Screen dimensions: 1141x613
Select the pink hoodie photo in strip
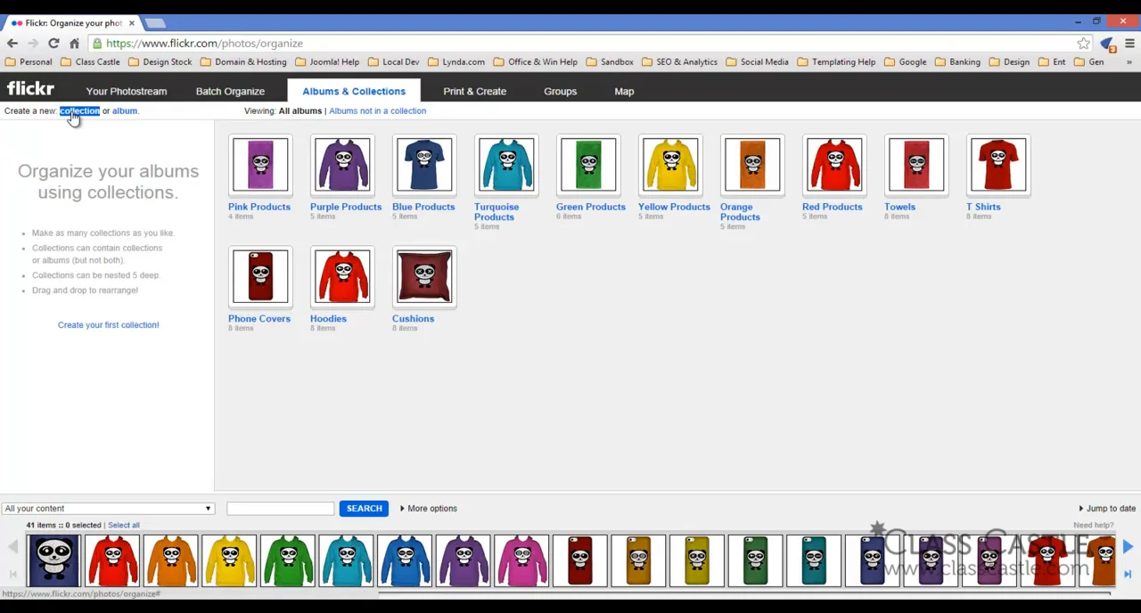521,560
